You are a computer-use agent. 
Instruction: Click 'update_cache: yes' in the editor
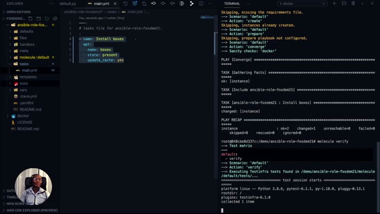point(106,60)
